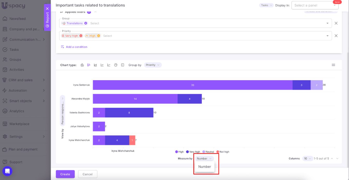This screenshot has height=180, width=349.
Task: Click the report title Important tasks related to translations
Action: point(90,5)
